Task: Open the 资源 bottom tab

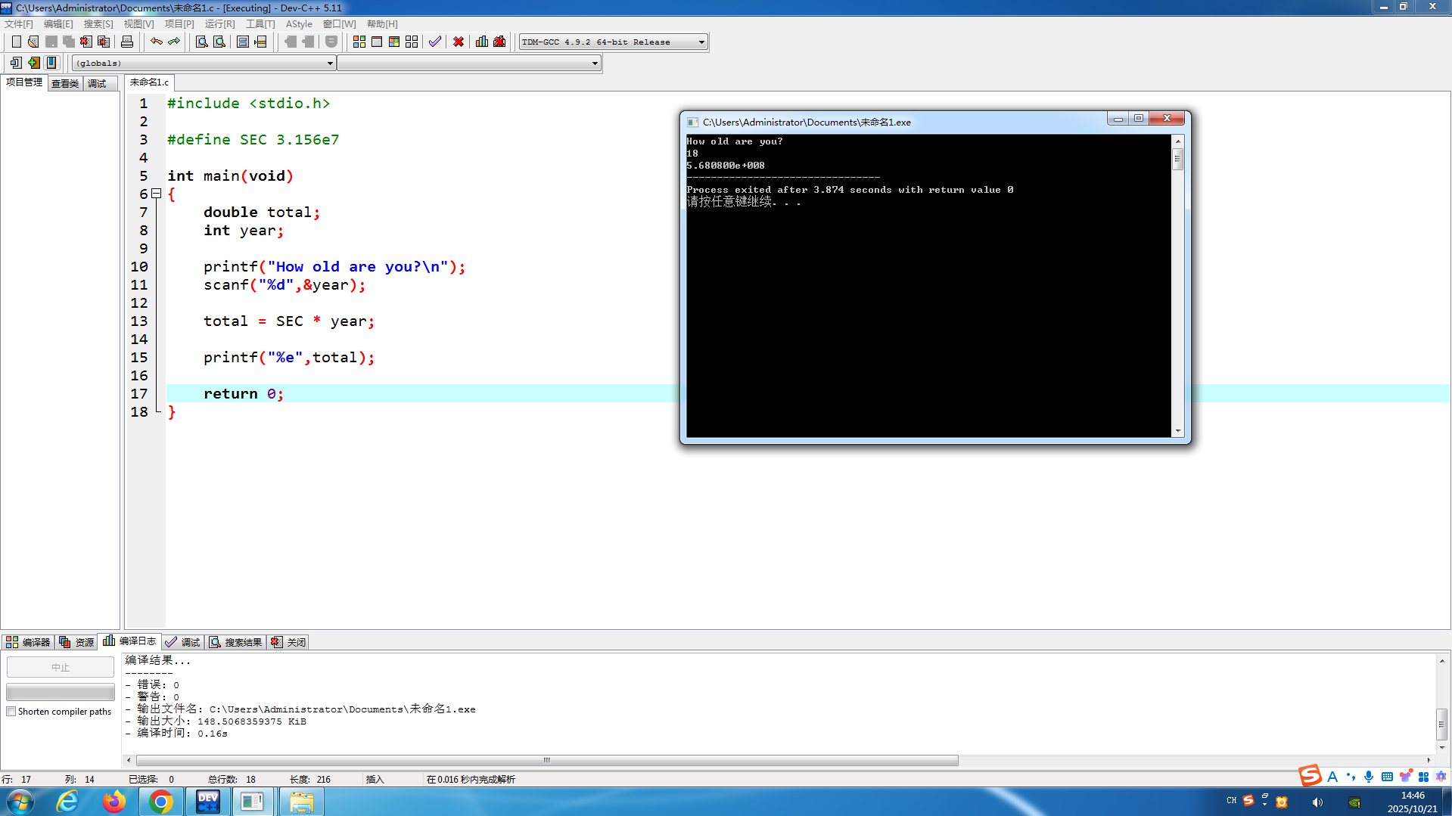Action: pyautogui.click(x=76, y=642)
